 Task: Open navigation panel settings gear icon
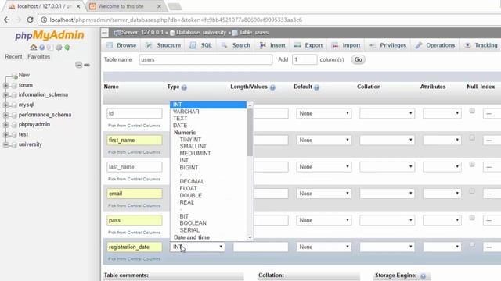pyautogui.click(x=59, y=48)
